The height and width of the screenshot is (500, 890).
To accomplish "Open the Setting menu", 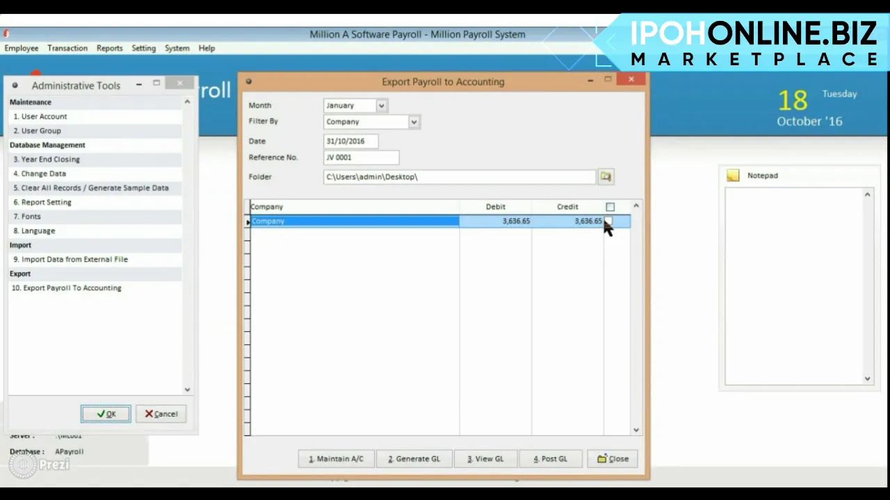I will pyautogui.click(x=143, y=48).
